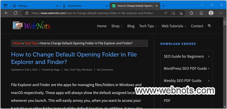Open a new tab with plus button
Screen dimensions: 227x109
(x=163, y=6)
